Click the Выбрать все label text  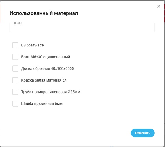pyautogui.click(x=32, y=45)
